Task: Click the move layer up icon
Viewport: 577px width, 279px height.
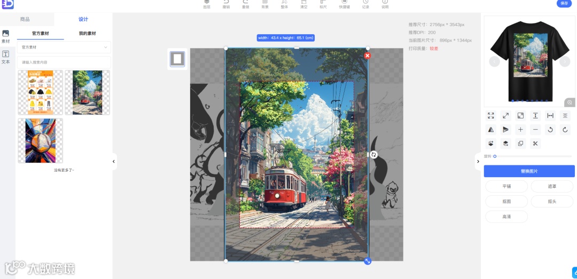Action: tap(491, 144)
